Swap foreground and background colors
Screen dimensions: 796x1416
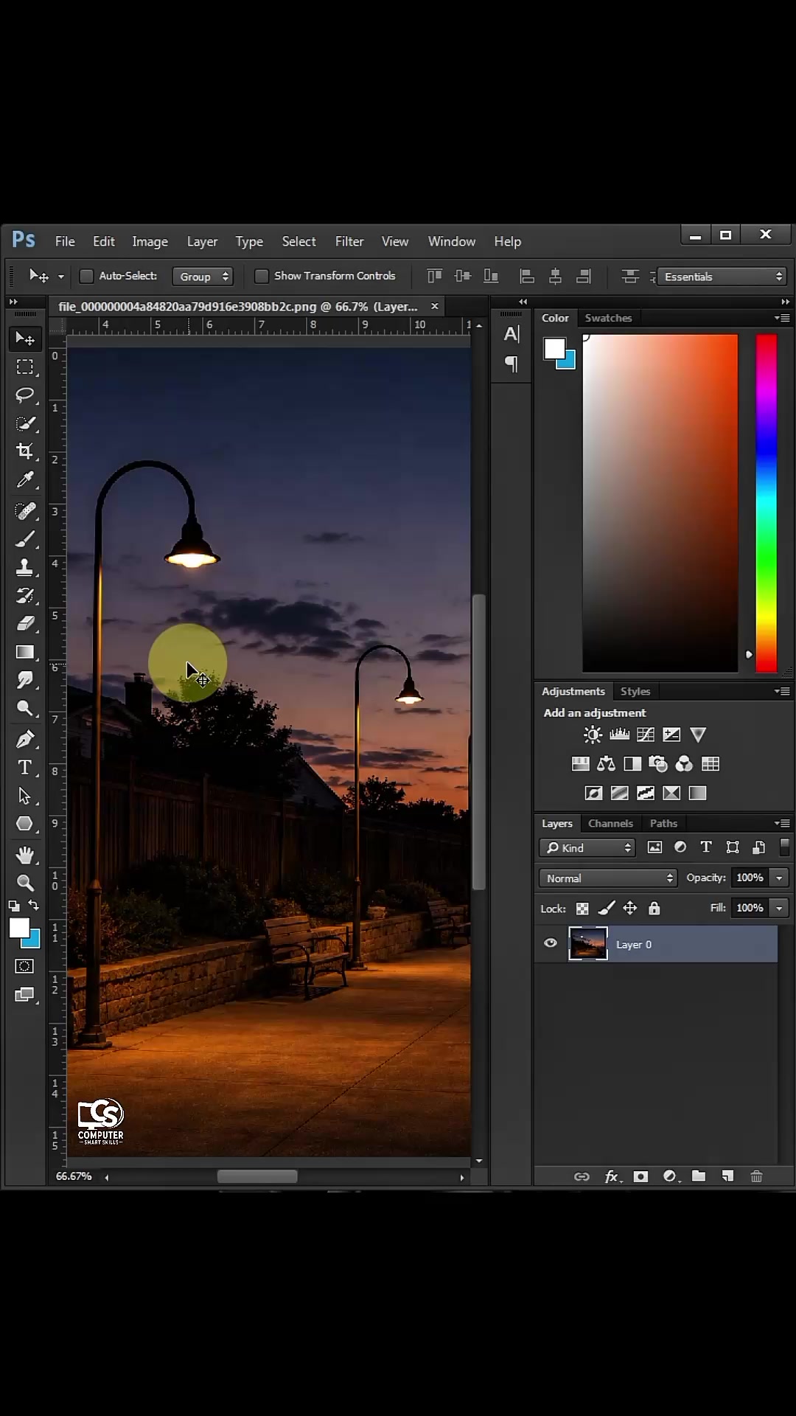[x=34, y=905]
